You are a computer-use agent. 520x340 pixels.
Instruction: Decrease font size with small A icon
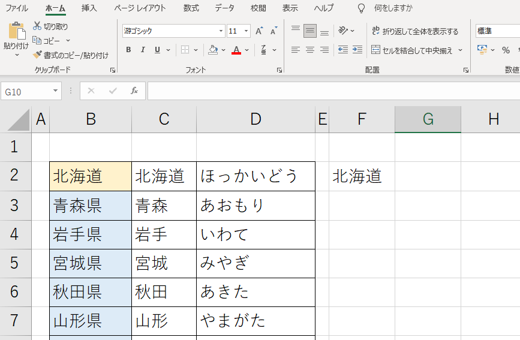pos(273,31)
